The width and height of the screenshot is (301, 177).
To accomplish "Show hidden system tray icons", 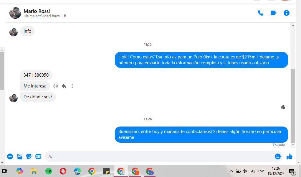I will tap(231, 171).
